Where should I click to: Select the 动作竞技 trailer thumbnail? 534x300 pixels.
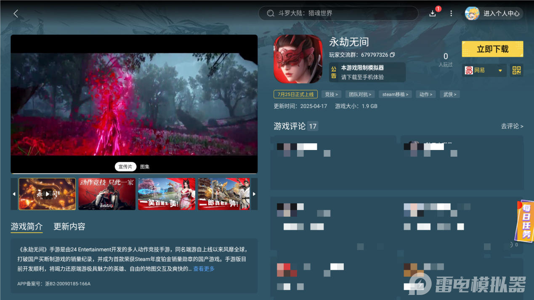point(106,194)
